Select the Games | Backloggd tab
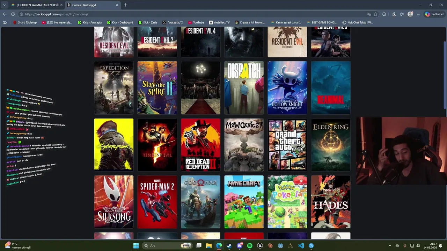Image resolution: width=447 pixels, height=251 pixels. [x=92, y=5]
